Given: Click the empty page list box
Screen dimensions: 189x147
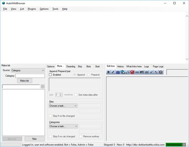Looking at the screenshot, I should tap(23, 112).
